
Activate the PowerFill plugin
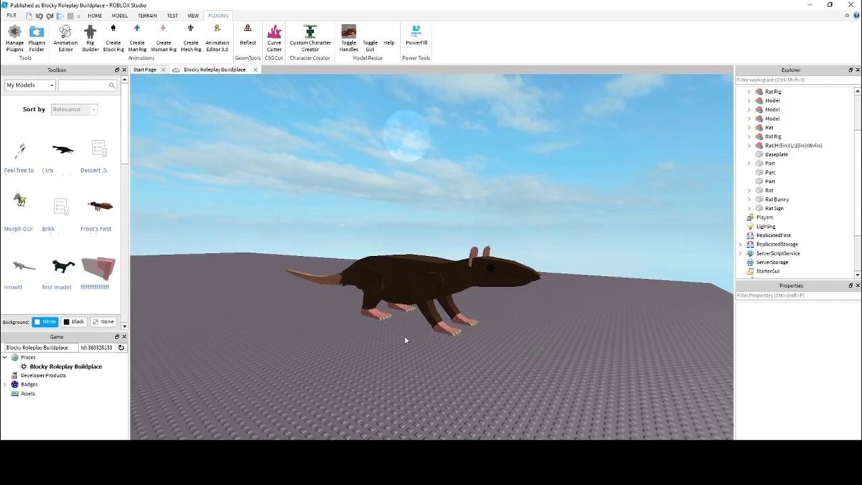(x=416, y=35)
